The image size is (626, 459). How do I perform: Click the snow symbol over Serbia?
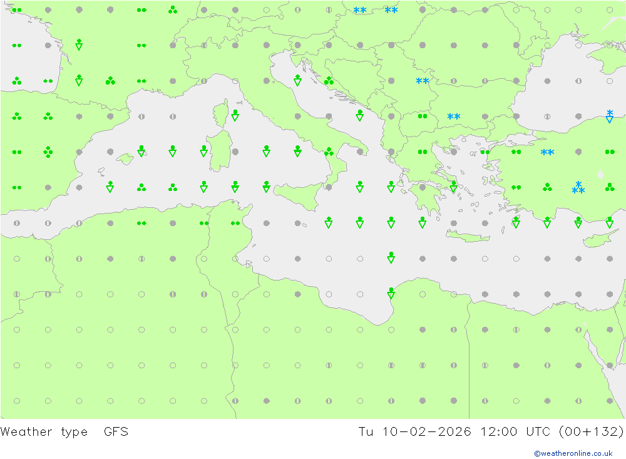coord(423,81)
